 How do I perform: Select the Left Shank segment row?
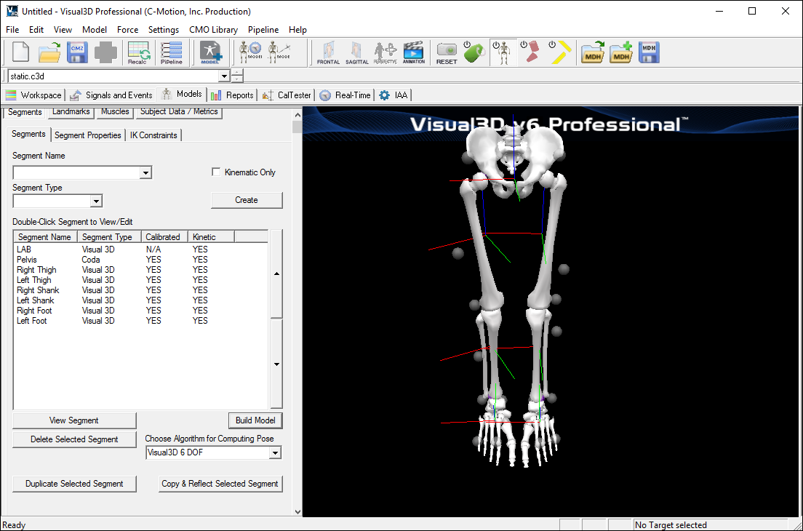pyautogui.click(x=140, y=300)
